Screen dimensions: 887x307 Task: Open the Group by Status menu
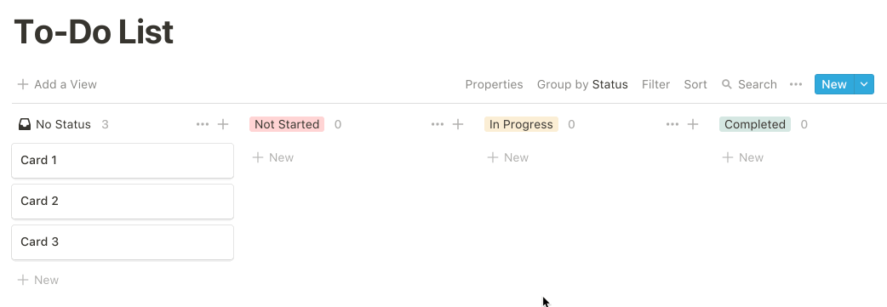coord(582,84)
